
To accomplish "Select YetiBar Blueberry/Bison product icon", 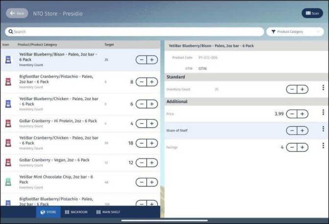I will tap(8, 60).
